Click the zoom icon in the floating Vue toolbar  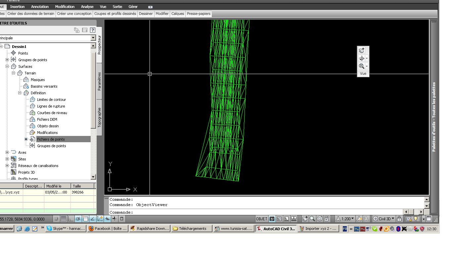click(362, 66)
